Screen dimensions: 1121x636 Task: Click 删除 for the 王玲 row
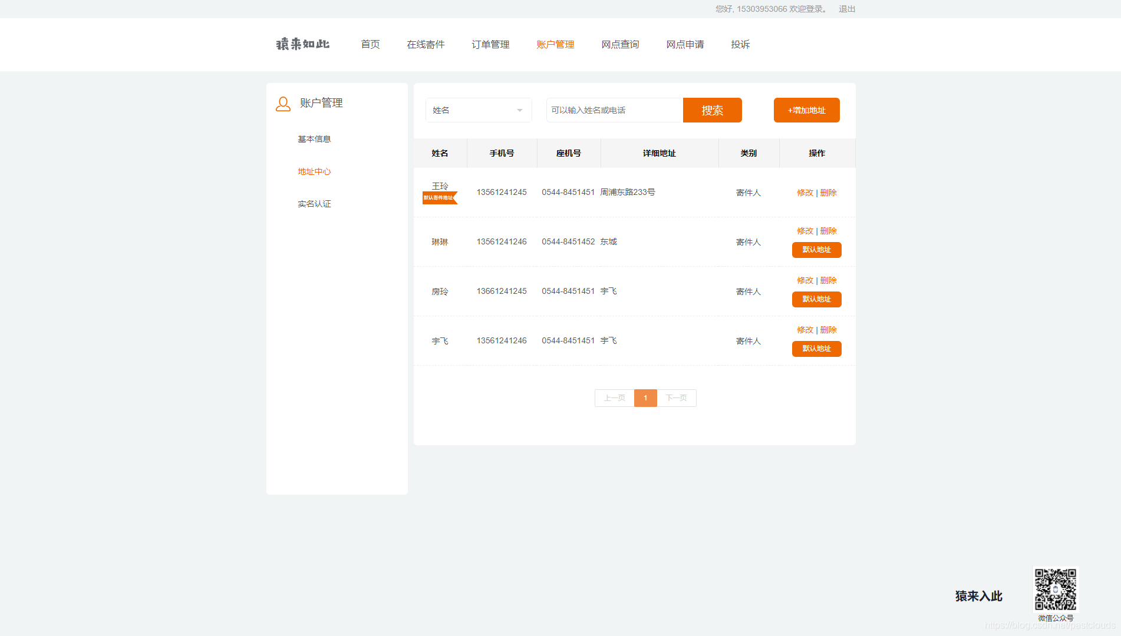tap(828, 193)
